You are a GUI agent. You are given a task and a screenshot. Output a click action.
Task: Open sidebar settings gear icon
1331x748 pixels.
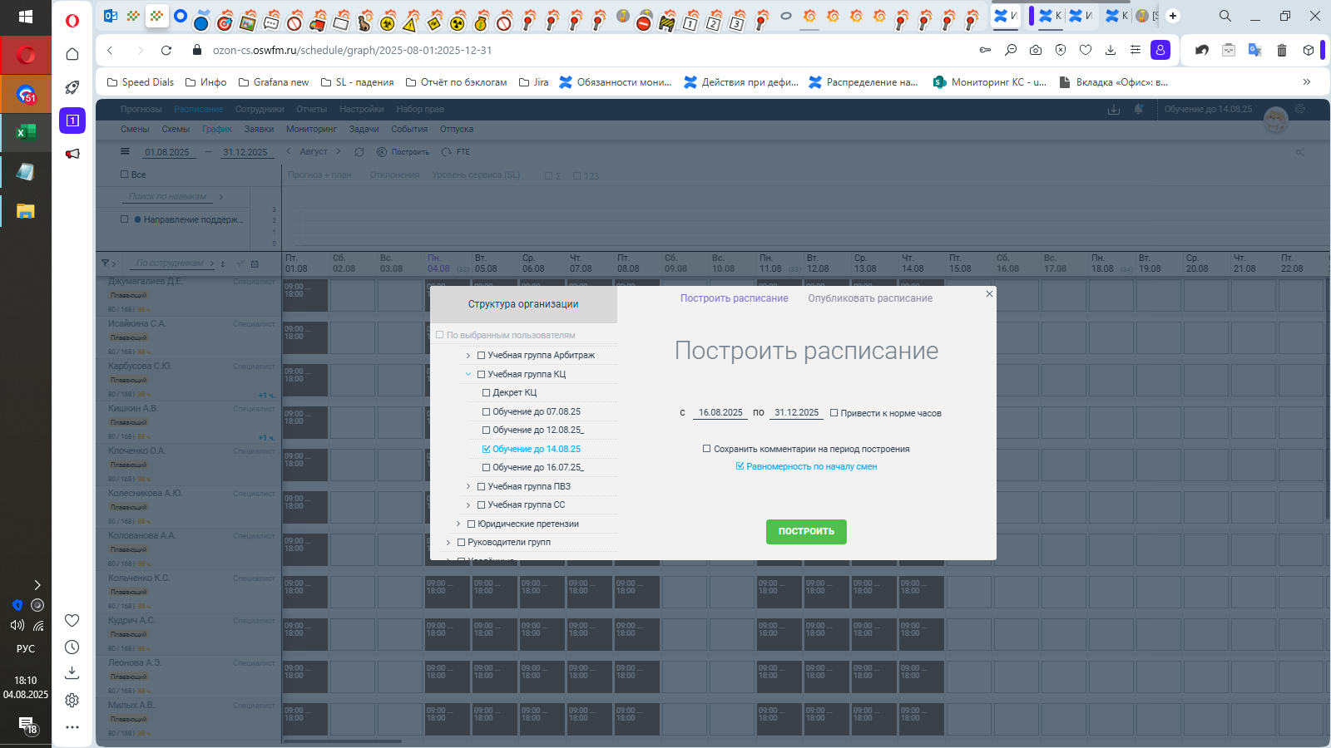[72, 700]
